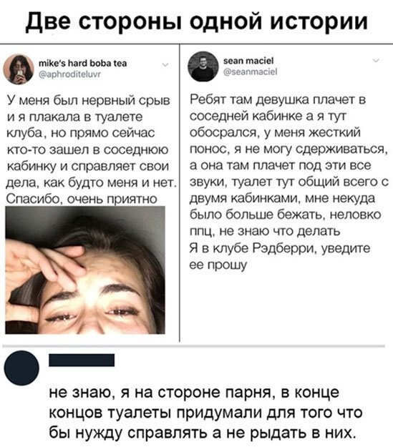This screenshot has height=447, width=393.
Task: Click the line "У меня был нервный срыв"
Action: point(88,101)
